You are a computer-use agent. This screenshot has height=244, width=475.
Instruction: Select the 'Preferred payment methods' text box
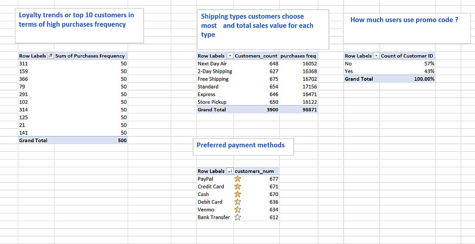point(245,146)
